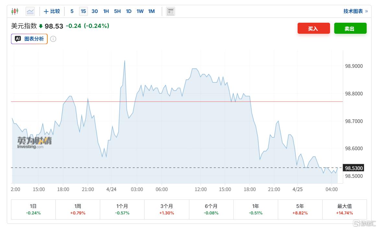Show the 最大值 max range
This screenshot has width=378, height=229.
pyautogui.click(x=344, y=209)
